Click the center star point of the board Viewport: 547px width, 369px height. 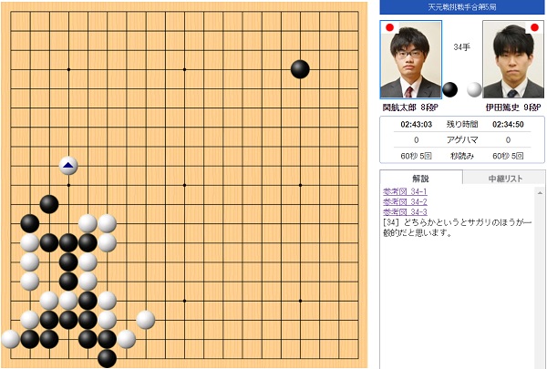click(x=184, y=185)
